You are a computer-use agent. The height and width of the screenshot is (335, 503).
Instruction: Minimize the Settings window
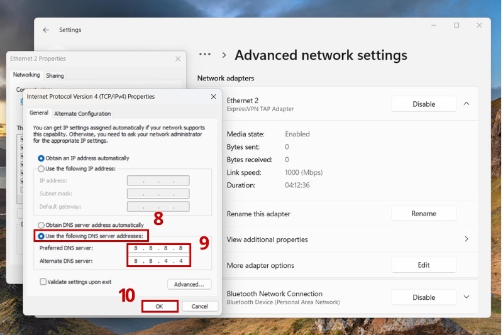click(434, 25)
